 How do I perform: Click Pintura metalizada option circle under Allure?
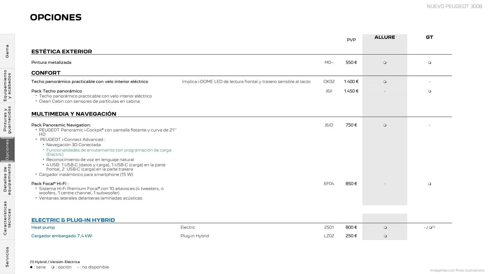point(385,63)
